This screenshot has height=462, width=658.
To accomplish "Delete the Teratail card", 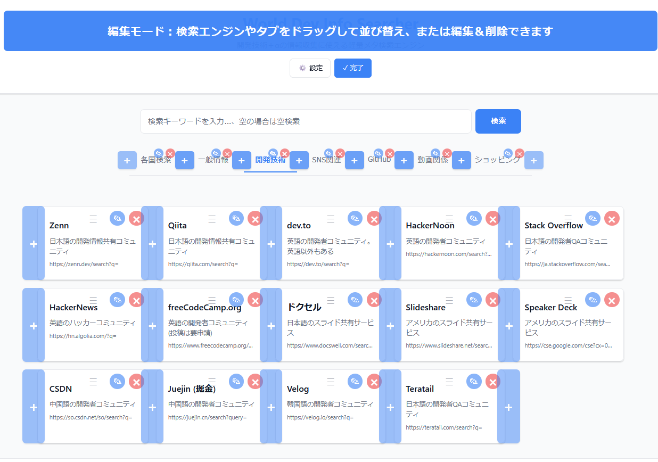I will [493, 381].
